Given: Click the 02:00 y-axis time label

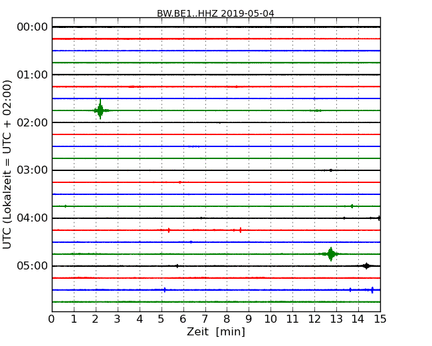Looking at the screenshot, I should (33, 122).
